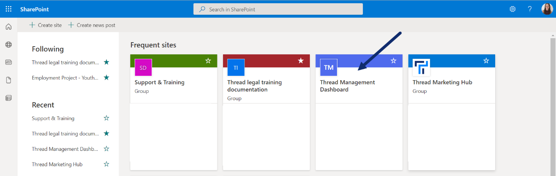Unfollow Employment Project - Youth site
This screenshot has height=176, width=556.
(106, 77)
